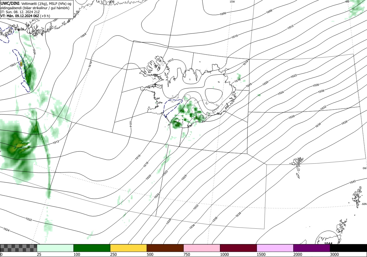Select the '3000' legend scale value
Image resolution: width=367 pixels, height=257 pixels.
[x=334, y=254]
